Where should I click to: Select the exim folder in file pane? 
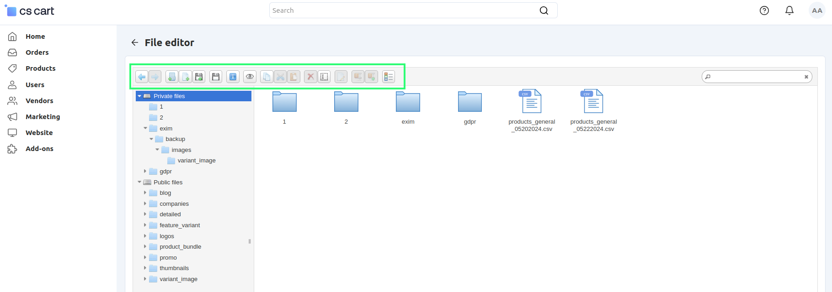(x=408, y=108)
